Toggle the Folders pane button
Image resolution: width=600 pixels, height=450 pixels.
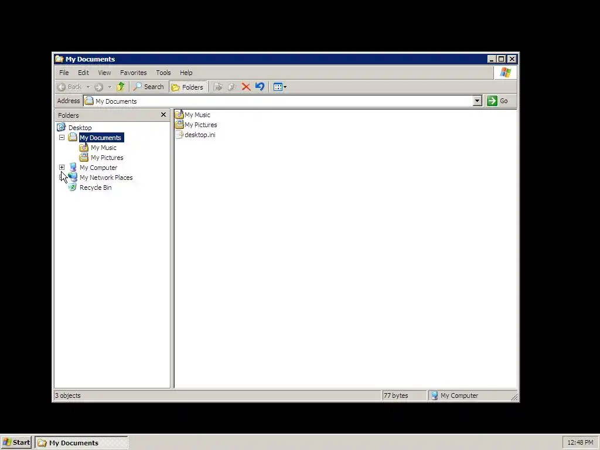coord(187,87)
